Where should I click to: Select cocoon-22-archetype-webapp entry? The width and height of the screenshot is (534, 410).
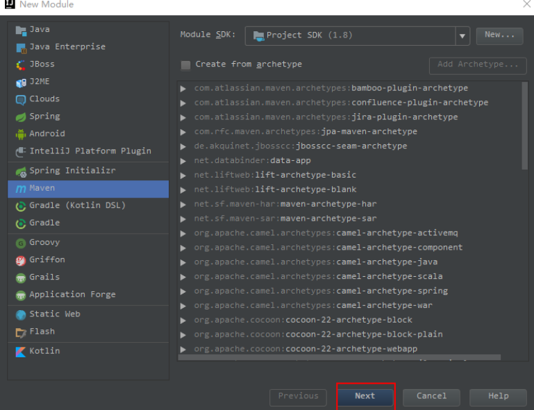(x=306, y=349)
